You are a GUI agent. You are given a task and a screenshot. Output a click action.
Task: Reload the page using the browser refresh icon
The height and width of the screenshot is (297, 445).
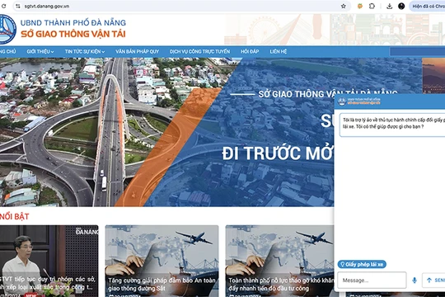click(x=3, y=6)
